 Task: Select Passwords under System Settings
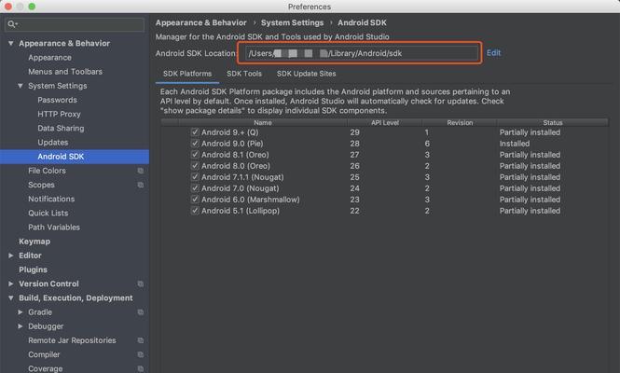(x=57, y=100)
